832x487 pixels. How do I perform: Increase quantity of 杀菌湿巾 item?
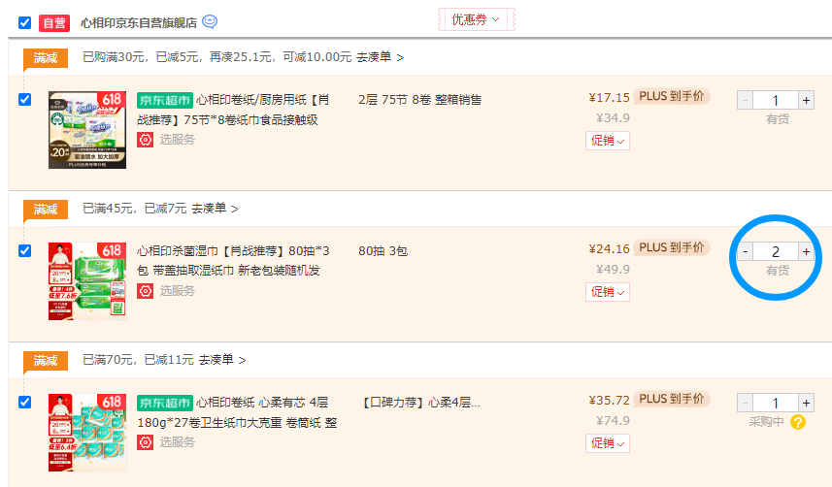[806, 251]
